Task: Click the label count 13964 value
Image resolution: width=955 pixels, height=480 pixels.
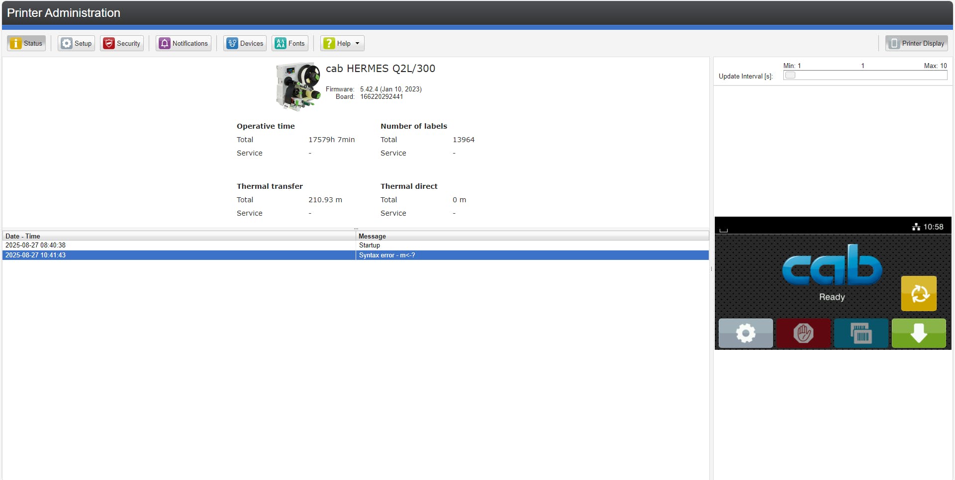Action: click(463, 140)
